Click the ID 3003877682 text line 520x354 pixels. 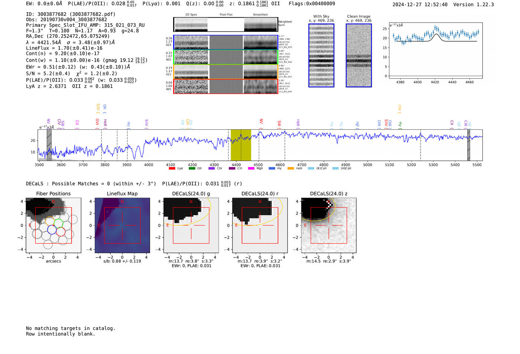tap(71, 14)
